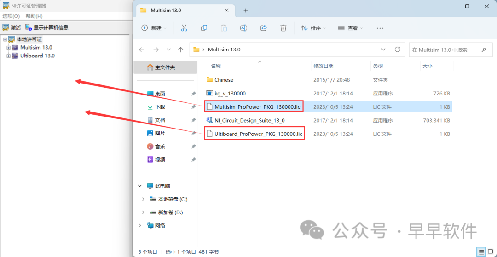This screenshot has width=497, height=257.
Task: Select Ultiboard_ProPower_PKG_130000.lic file
Action: [x=258, y=134]
